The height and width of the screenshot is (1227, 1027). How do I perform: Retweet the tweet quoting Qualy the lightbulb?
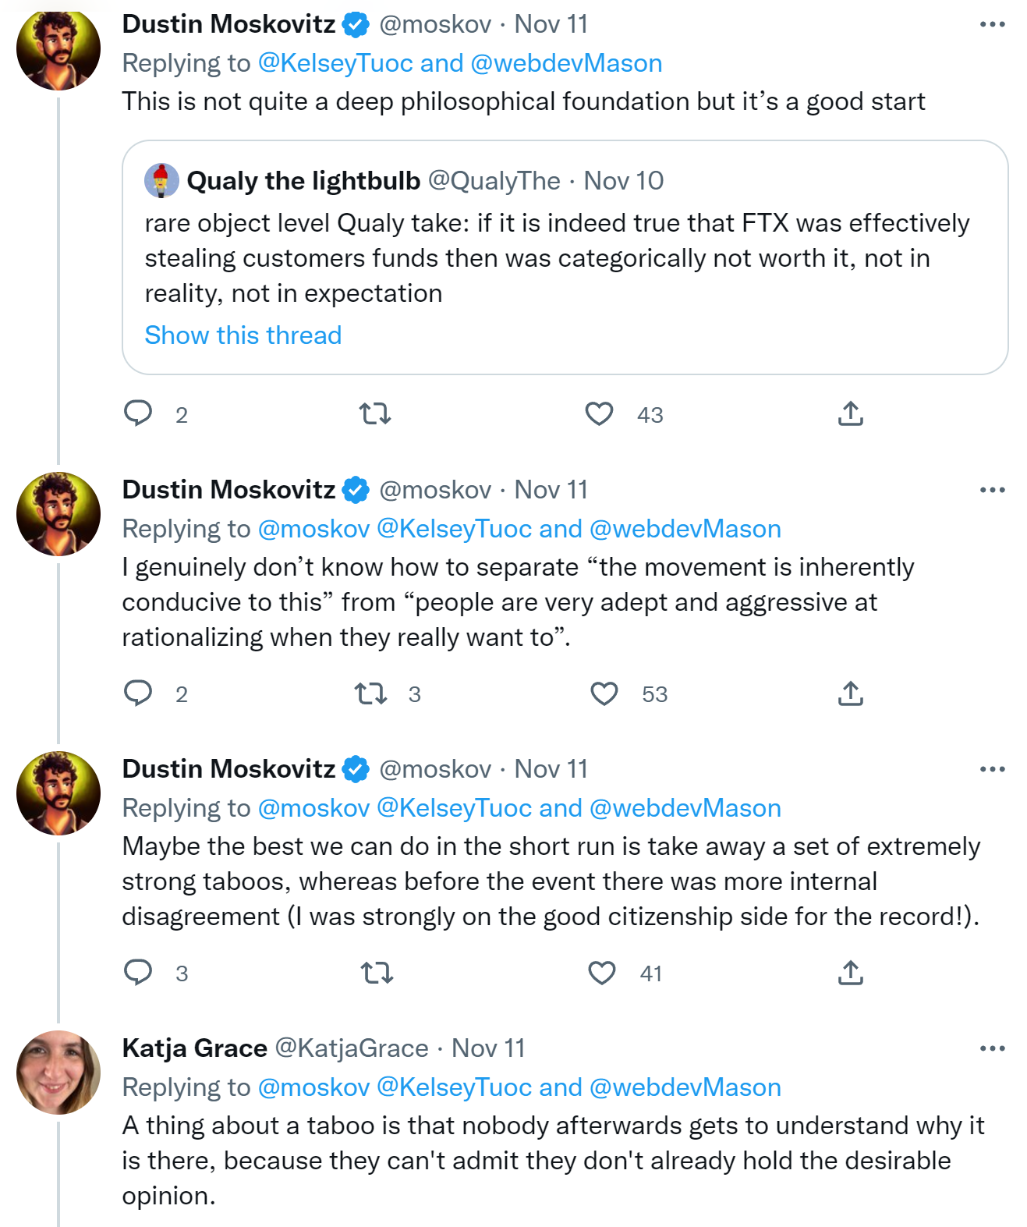click(375, 413)
